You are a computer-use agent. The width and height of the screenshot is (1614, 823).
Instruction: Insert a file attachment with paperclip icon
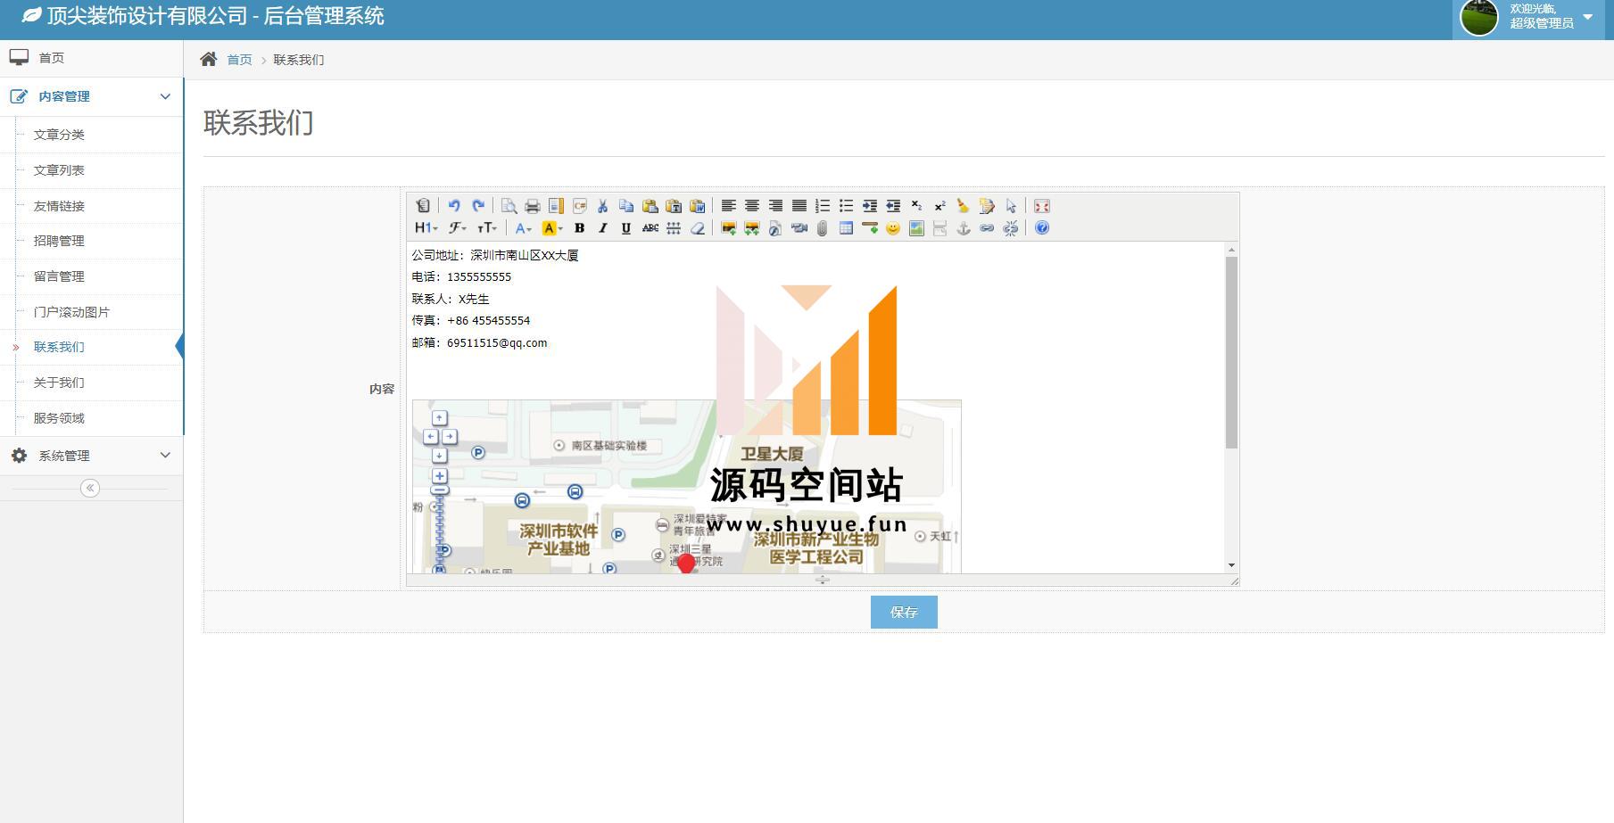(823, 228)
